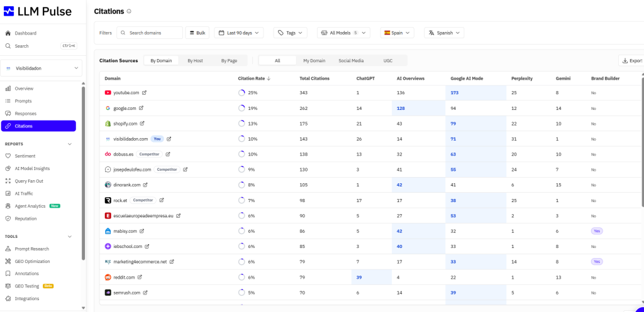
Task: Open google.com external link icon
Action: [x=142, y=108]
